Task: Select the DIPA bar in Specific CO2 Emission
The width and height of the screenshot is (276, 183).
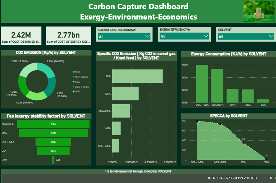Action: pos(125,94)
